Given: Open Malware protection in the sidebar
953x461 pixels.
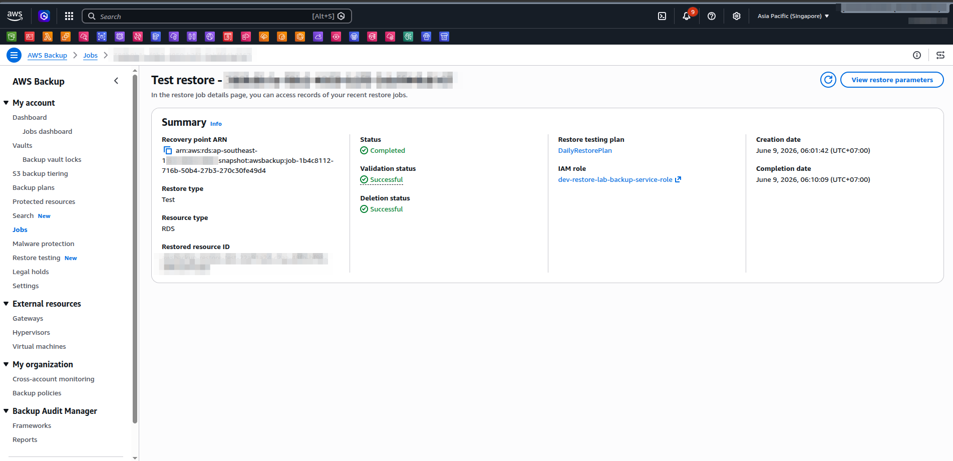Looking at the screenshot, I should [x=43, y=244].
